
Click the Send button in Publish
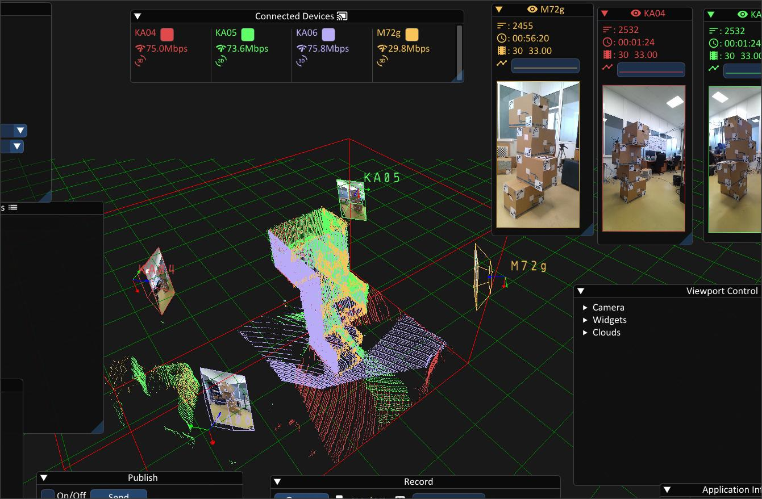119,494
